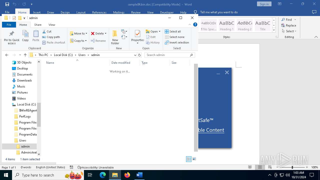This screenshot has width=320, height=180.
Task: Click Local Disk (C:) breadcrumb
Action: coord(63,55)
